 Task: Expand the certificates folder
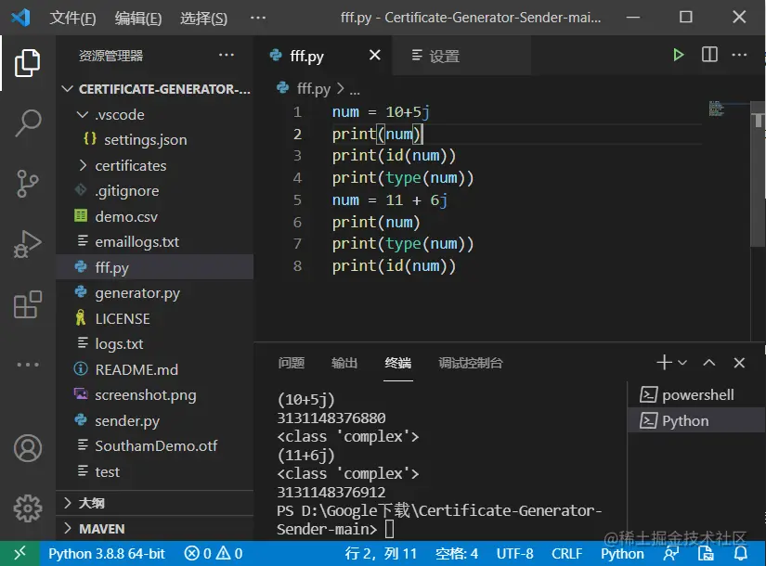[x=154, y=165]
